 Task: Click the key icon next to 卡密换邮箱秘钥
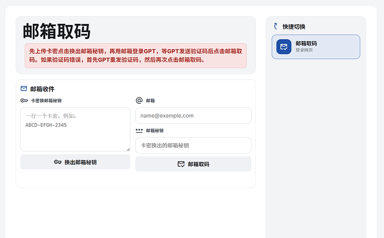click(x=24, y=100)
